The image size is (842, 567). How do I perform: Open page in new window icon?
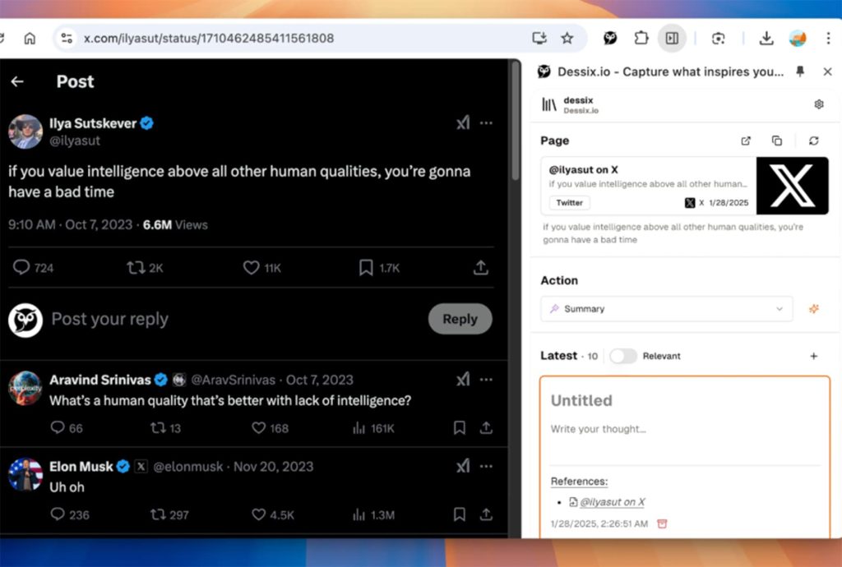(x=746, y=141)
